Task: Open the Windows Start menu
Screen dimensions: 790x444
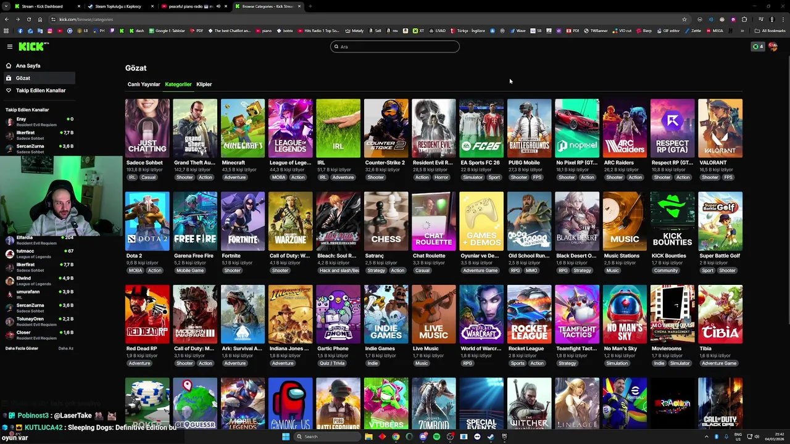Action: coord(286,437)
